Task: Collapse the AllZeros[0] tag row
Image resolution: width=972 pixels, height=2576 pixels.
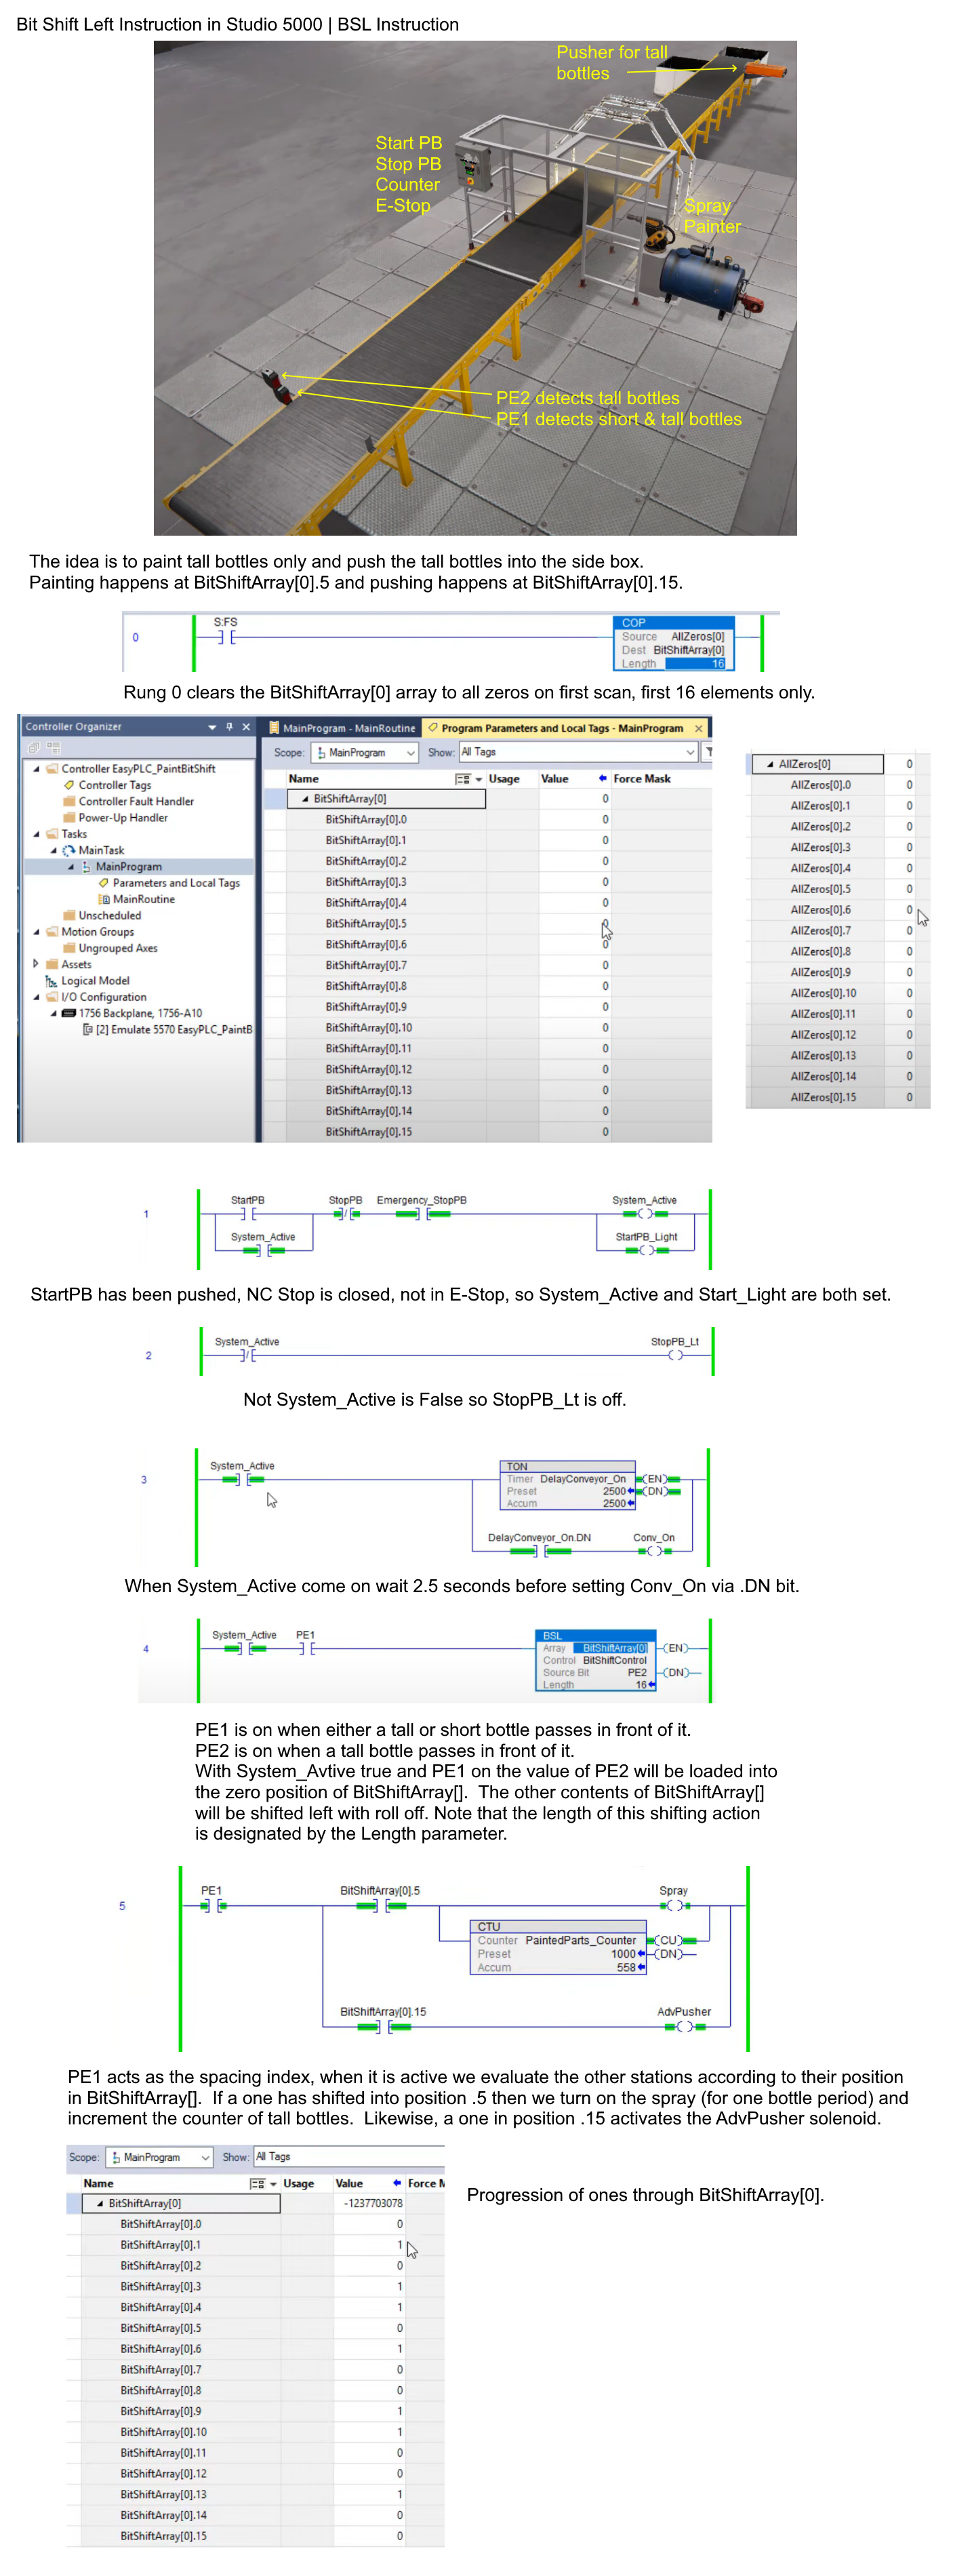Action: [x=769, y=764]
